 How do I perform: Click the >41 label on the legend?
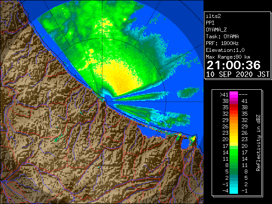coord(224,95)
